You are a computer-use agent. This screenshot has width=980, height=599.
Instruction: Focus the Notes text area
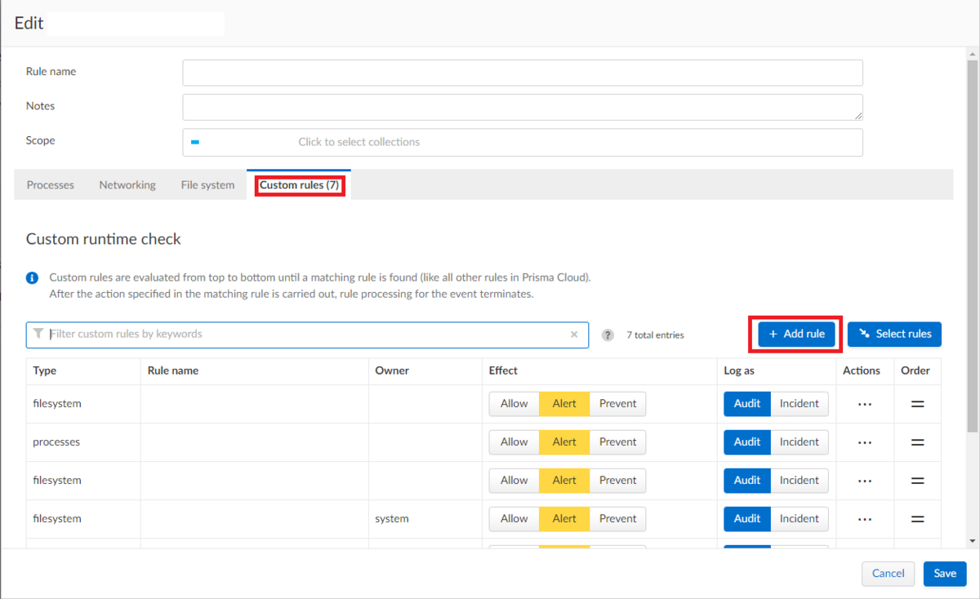tap(523, 107)
